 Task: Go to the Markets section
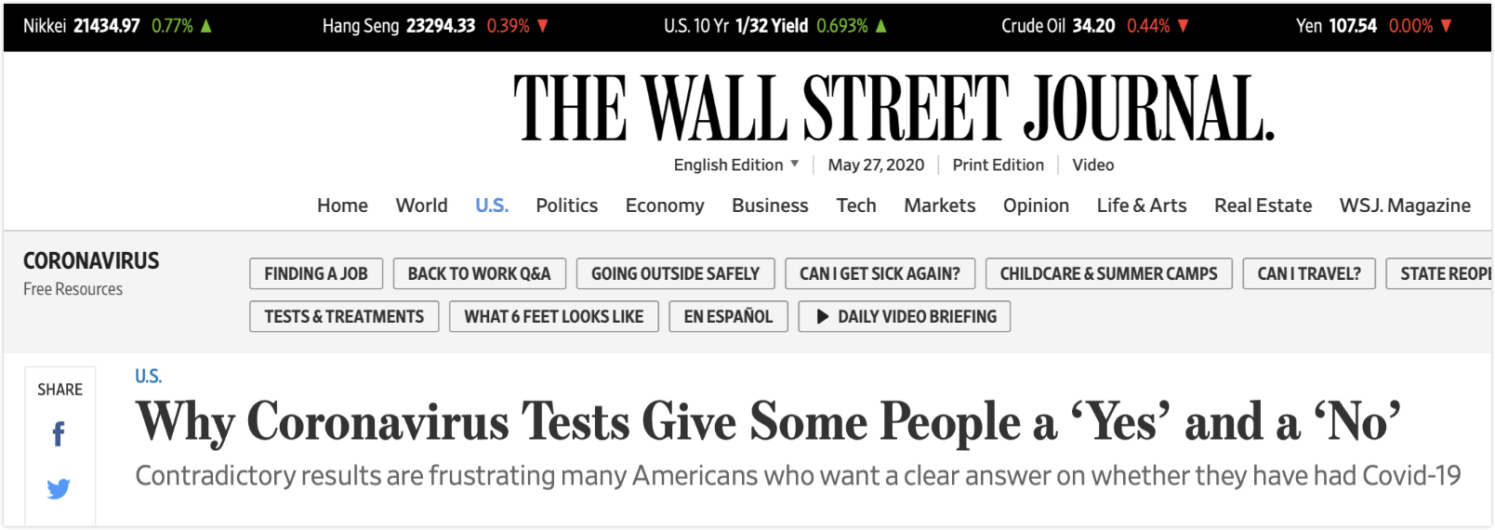(x=939, y=205)
